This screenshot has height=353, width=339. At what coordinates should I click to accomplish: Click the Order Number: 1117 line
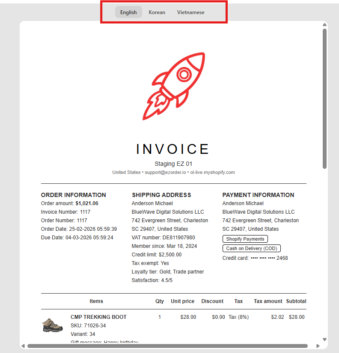click(64, 221)
